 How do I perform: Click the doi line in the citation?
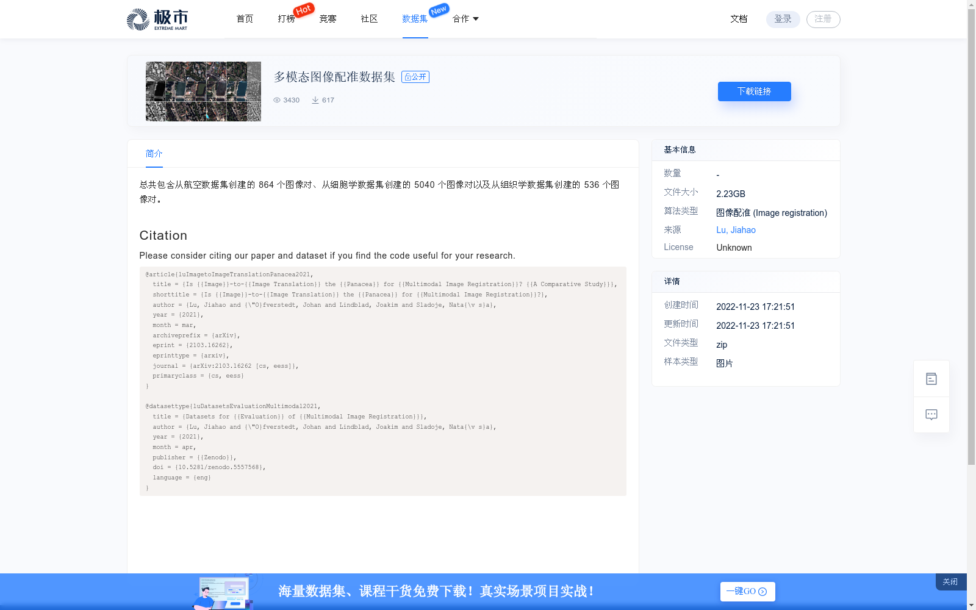[x=209, y=467]
